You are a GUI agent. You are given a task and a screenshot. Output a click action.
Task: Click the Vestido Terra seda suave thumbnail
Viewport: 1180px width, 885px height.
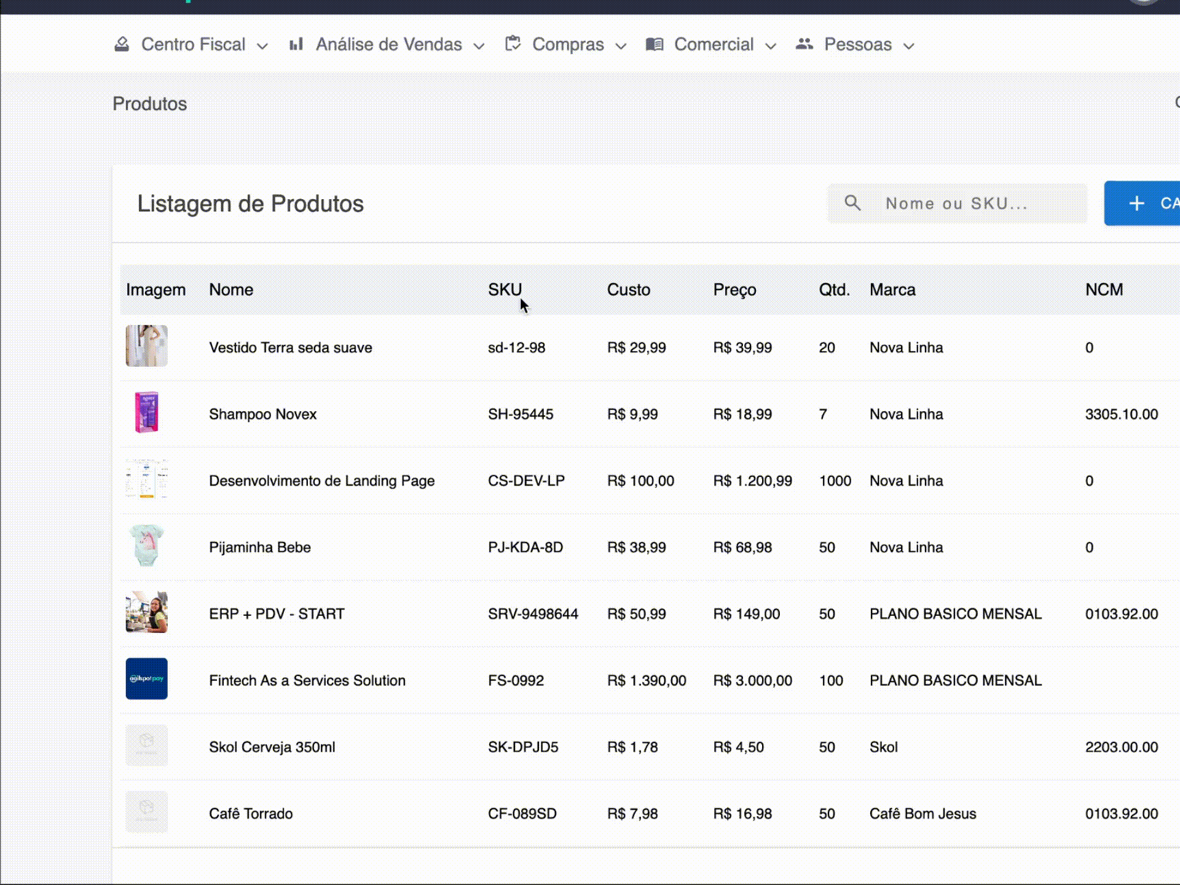pos(146,346)
